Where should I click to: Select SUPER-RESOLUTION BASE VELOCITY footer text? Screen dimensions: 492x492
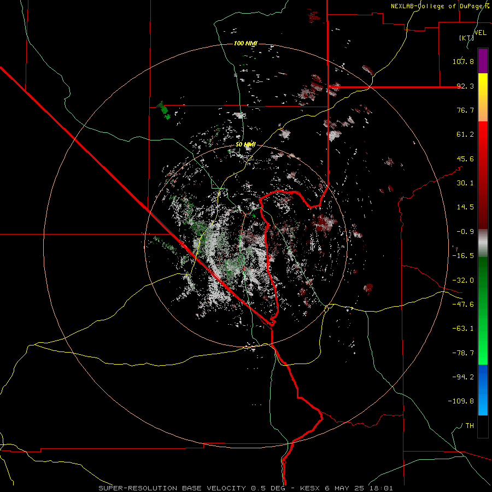[x=172, y=488]
